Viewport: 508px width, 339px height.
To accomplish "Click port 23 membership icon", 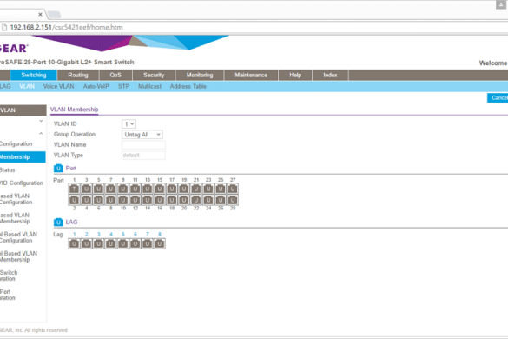I will [x=208, y=189].
